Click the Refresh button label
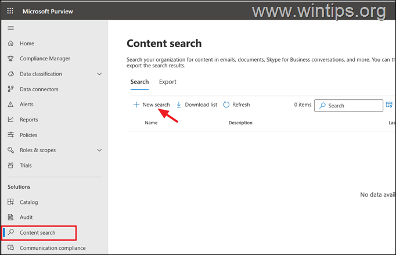Screen dimensions: 396x255 (x=241, y=105)
